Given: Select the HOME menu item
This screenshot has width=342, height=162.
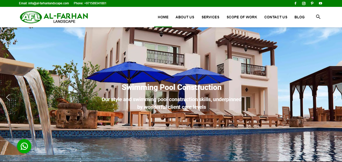Looking at the screenshot, I should pyautogui.click(x=163, y=17).
